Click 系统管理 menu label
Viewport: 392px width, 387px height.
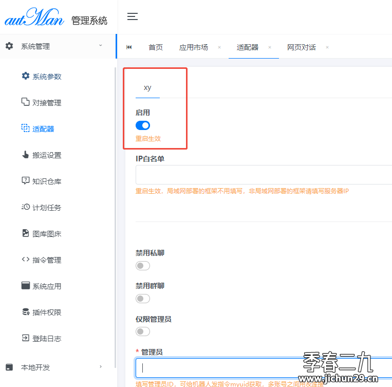35,46
